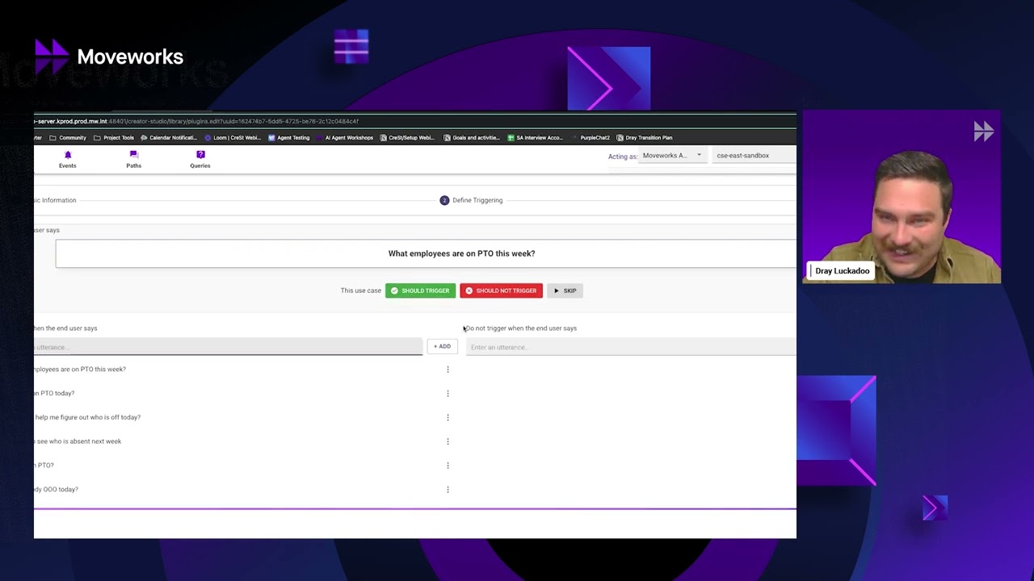Focus the do-not-trigger 'Enter an utterance' field

click(631, 347)
